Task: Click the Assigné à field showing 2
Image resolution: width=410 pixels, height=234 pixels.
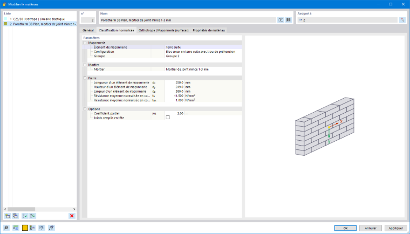Action: tap(348, 20)
